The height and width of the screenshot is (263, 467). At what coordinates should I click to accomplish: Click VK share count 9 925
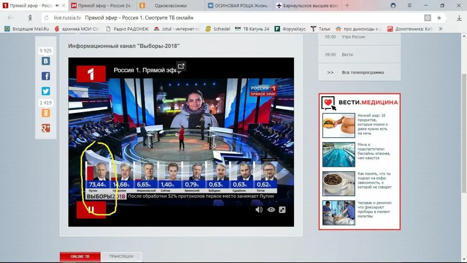[46, 51]
